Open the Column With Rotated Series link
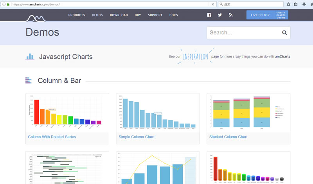The height and width of the screenshot is (184, 313). pyautogui.click(x=52, y=137)
